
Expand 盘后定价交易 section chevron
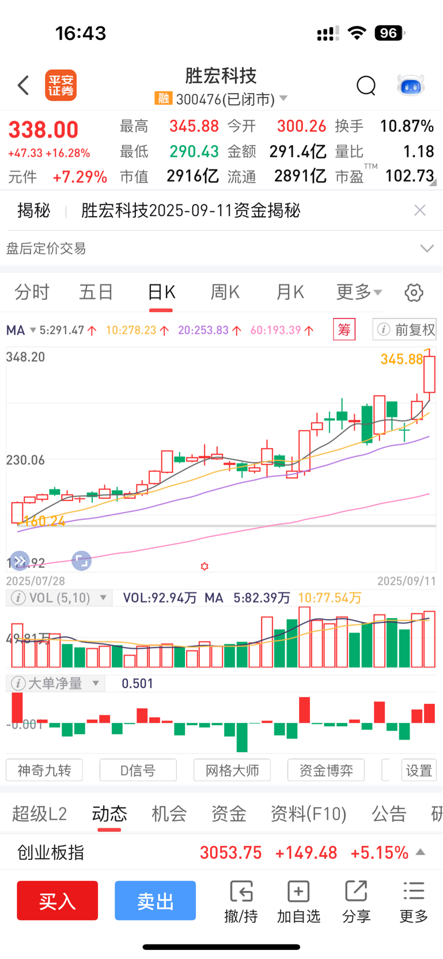[x=427, y=248]
